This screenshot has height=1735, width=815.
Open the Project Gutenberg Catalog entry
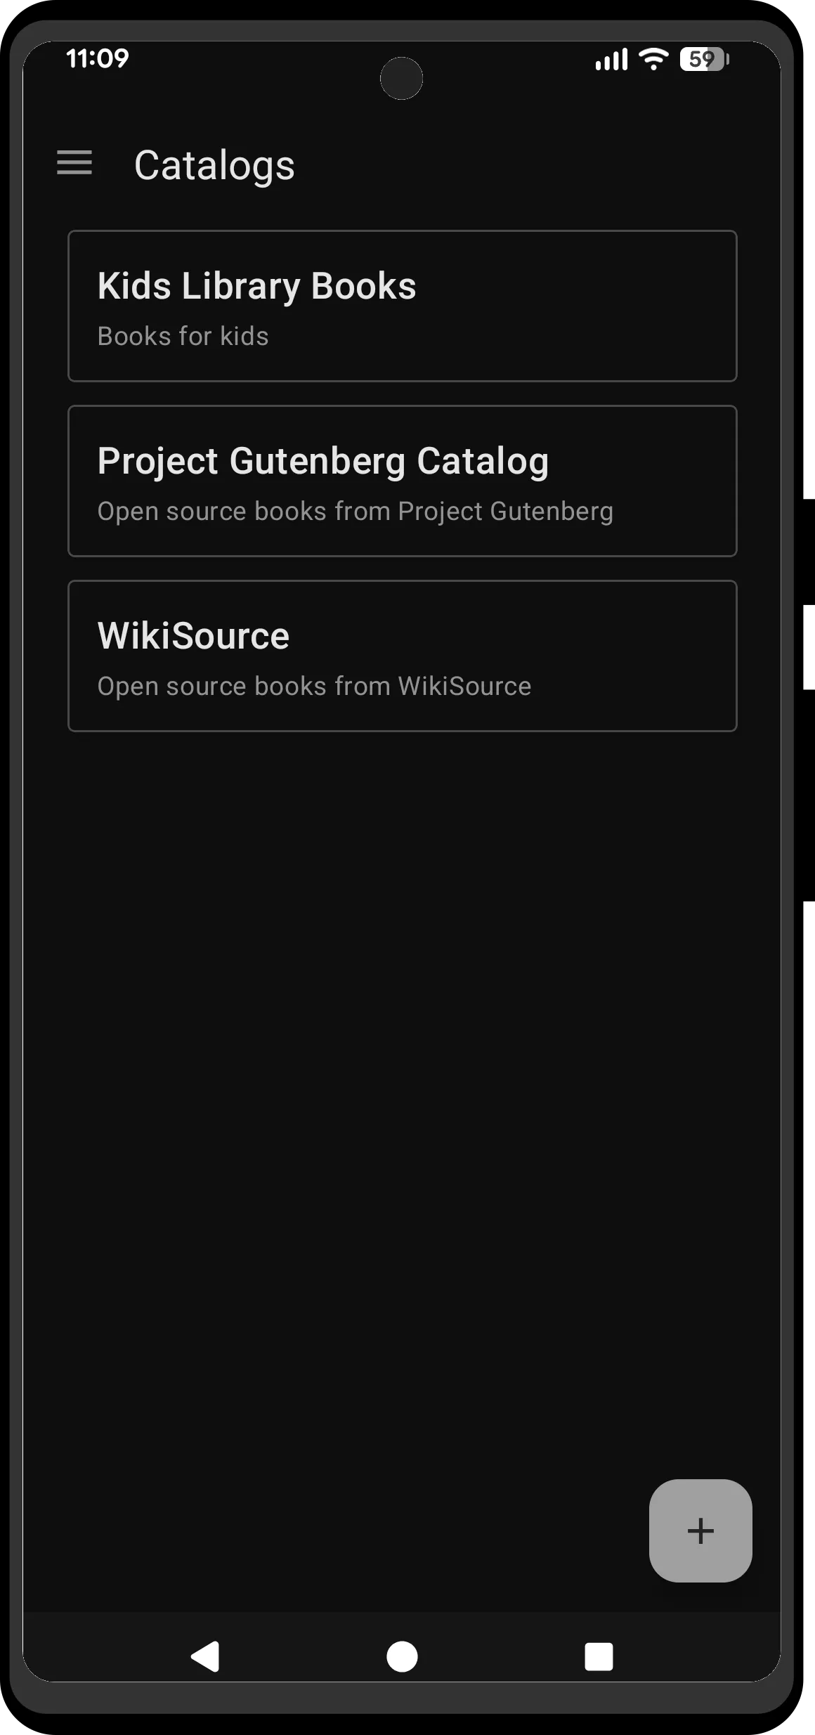pos(322,461)
